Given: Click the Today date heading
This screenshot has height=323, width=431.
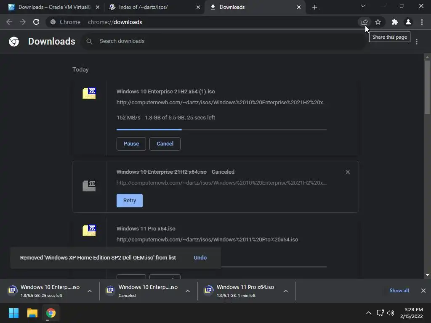Looking at the screenshot, I should coord(80,69).
